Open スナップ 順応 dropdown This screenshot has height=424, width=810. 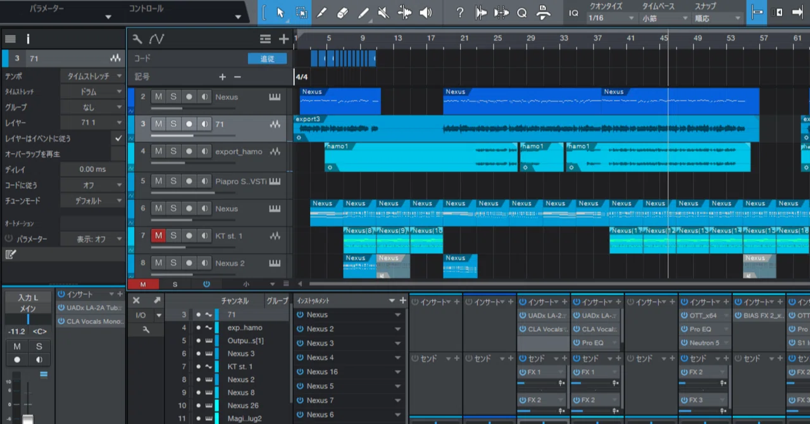[x=718, y=18]
